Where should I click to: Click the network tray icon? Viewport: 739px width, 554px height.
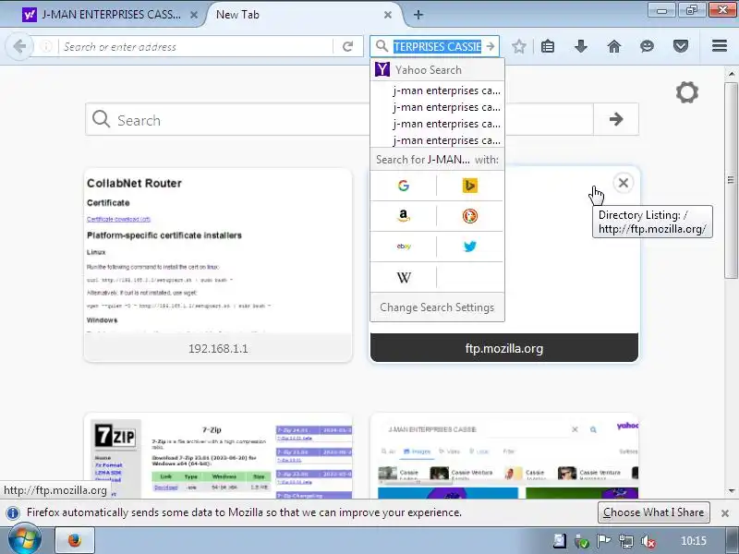pos(626,541)
